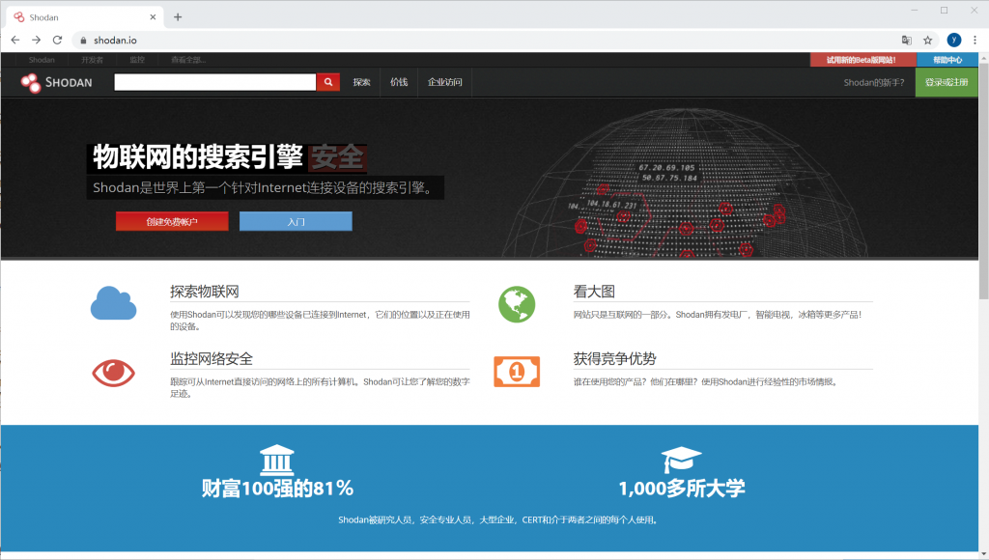Bookmark this page with star icon
Viewport: 989px width, 560px height.
click(x=928, y=40)
